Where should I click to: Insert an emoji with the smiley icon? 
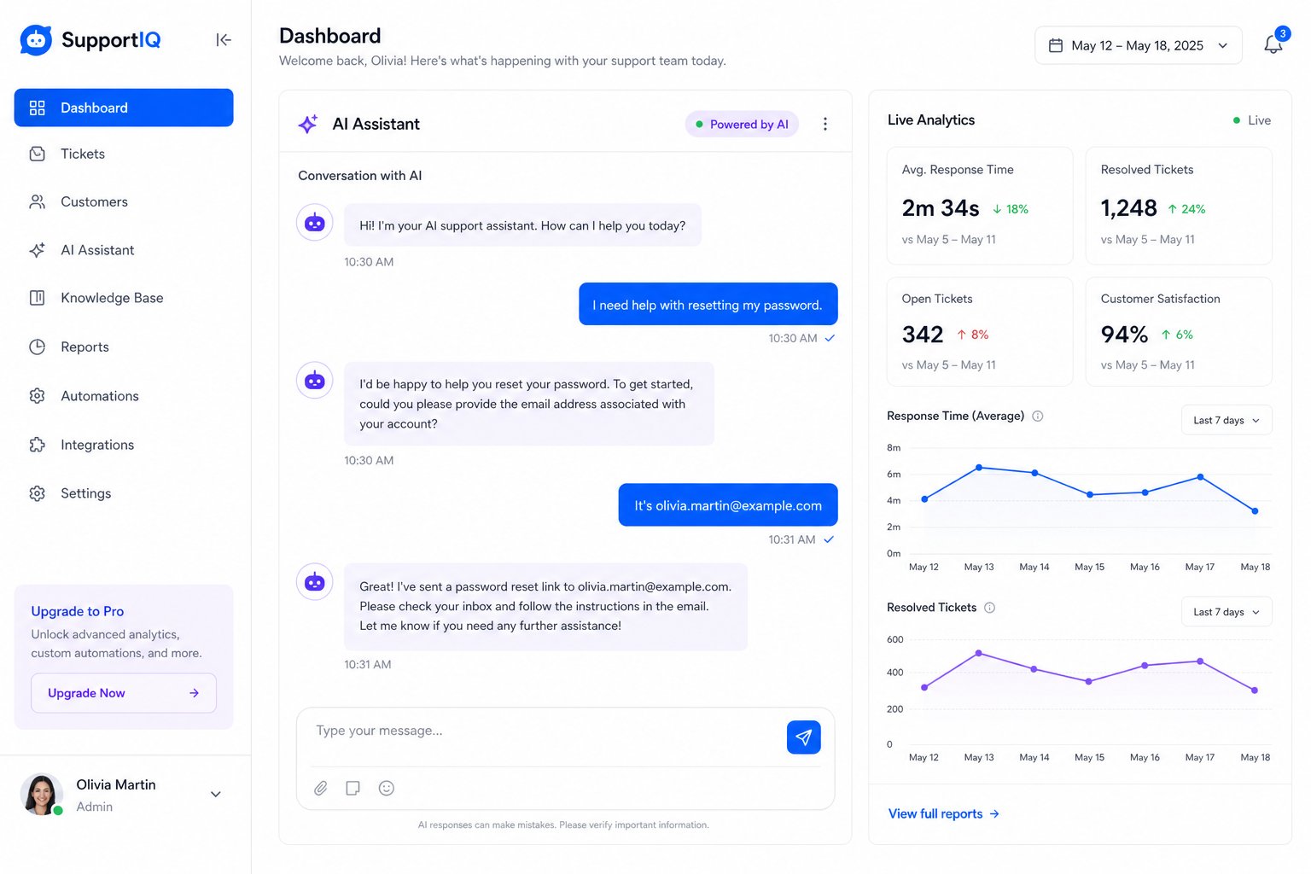[x=387, y=788]
